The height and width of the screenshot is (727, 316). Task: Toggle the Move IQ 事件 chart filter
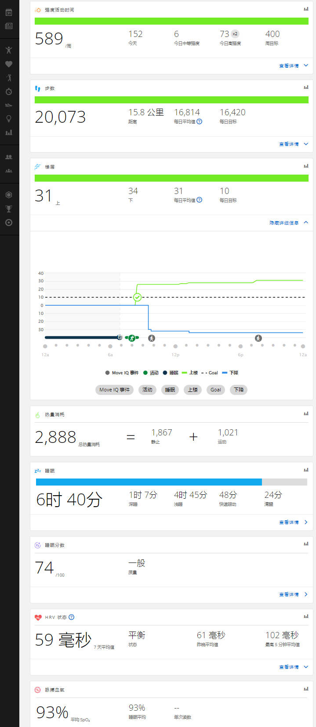coord(114,390)
